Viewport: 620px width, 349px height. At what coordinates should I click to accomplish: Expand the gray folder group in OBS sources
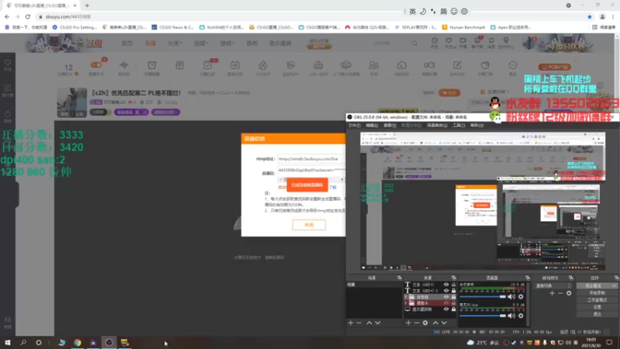[x=405, y=297]
